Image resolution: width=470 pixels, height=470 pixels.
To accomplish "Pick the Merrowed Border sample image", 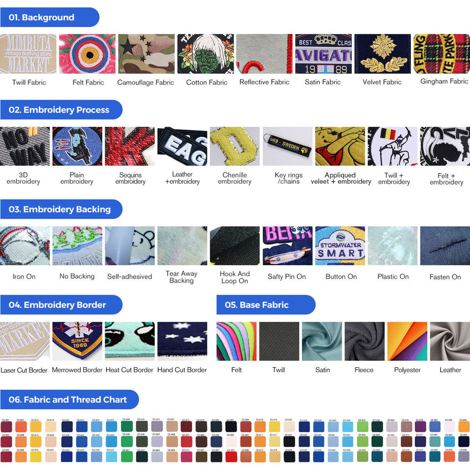I will click(x=77, y=341).
